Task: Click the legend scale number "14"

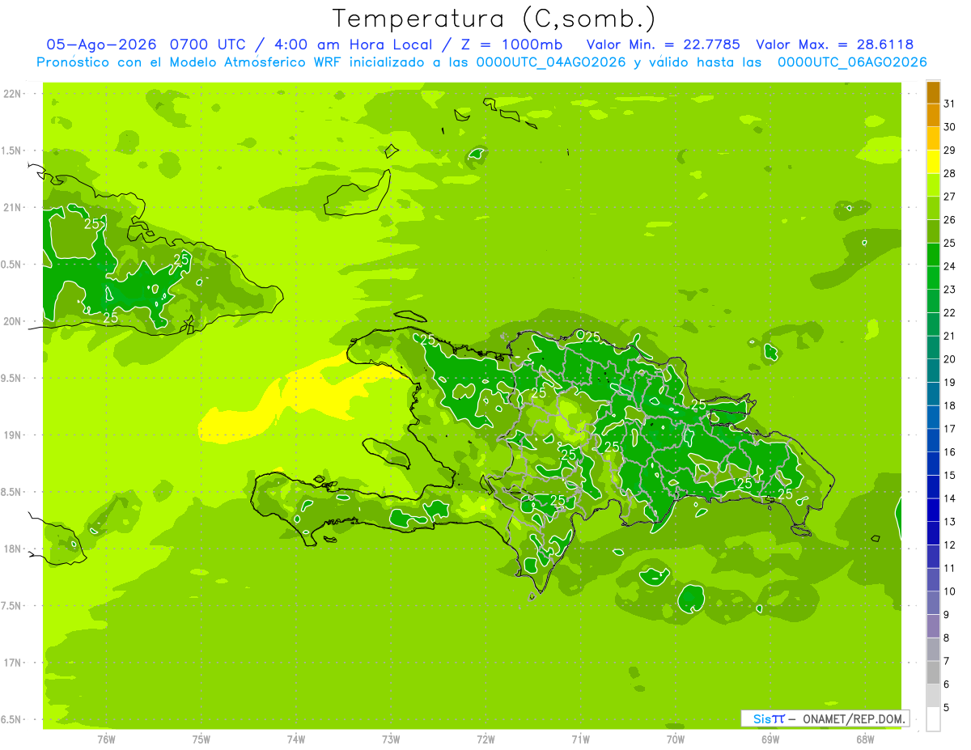Action: coord(950,498)
